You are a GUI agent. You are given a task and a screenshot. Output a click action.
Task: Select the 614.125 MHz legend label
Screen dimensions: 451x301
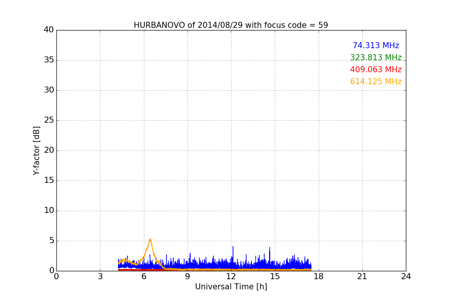(376, 82)
